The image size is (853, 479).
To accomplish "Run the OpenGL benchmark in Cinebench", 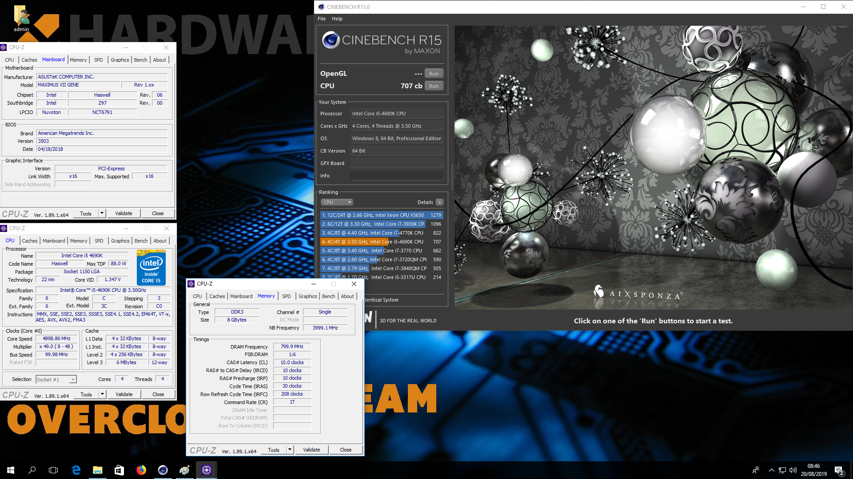I will click(x=434, y=74).
